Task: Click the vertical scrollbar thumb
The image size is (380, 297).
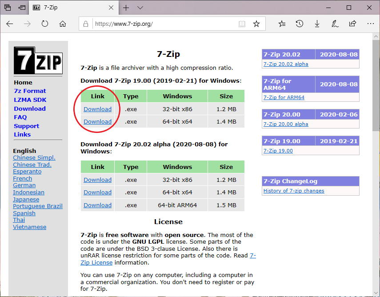Action: coord(376,86)
